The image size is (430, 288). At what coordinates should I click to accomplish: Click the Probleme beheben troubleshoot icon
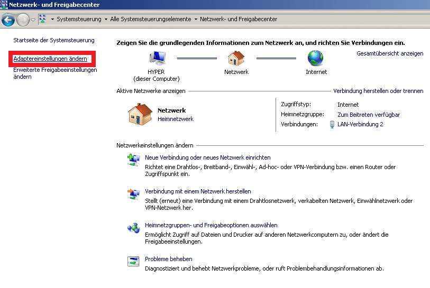tap(133, 261)
